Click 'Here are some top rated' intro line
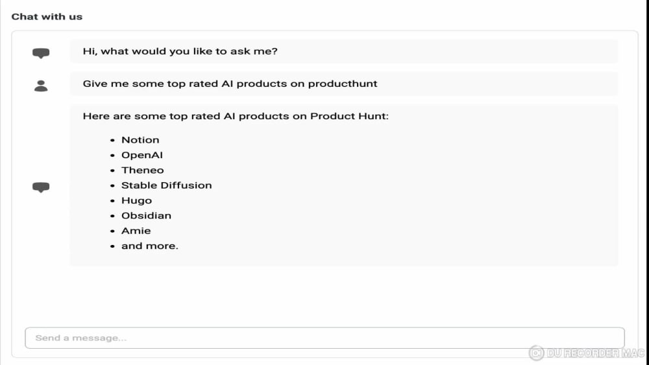Screen dimensions: 649x365 [236, 116]
